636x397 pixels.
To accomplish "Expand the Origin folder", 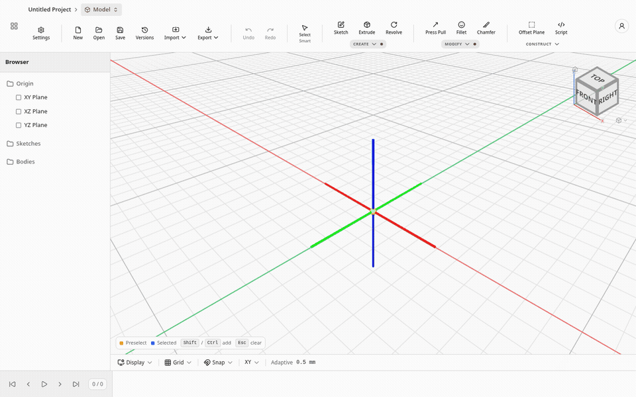I will [21, 83].
